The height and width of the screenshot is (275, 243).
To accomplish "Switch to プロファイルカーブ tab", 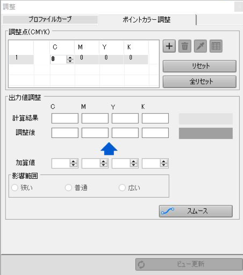I will click(x=50, y=19).
